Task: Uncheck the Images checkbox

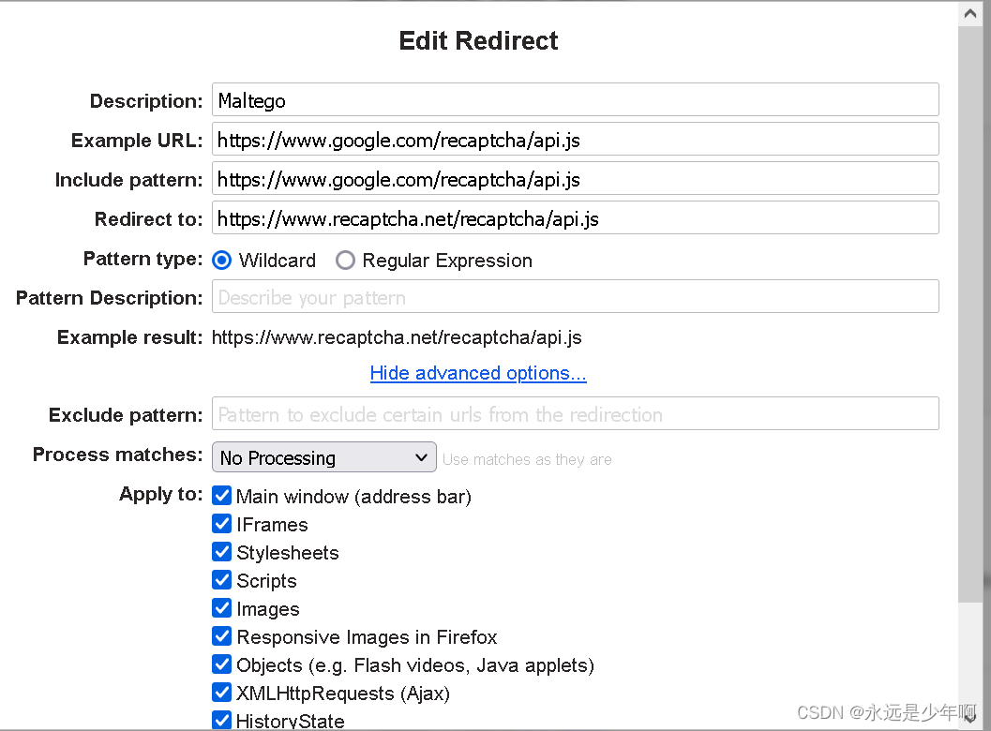Action: 222,608
